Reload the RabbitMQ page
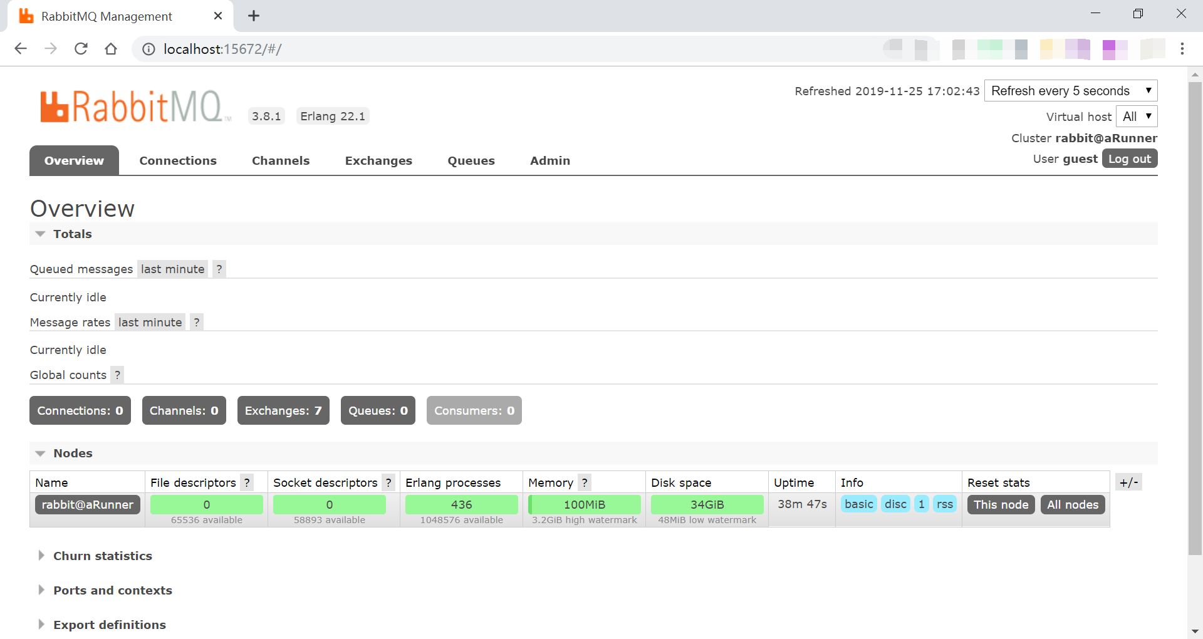 click(81, 49)
